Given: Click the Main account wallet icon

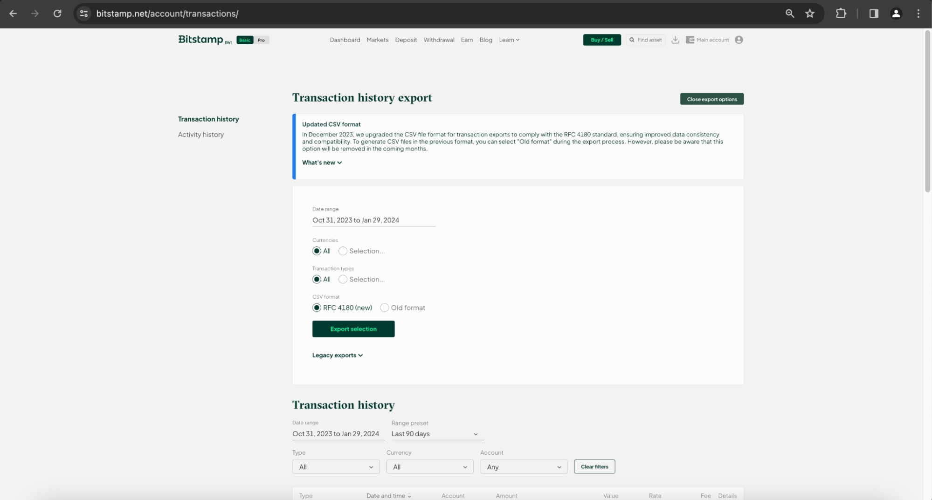Looking at the screenshot, I should pyautogui.click(x=690, y=40).
